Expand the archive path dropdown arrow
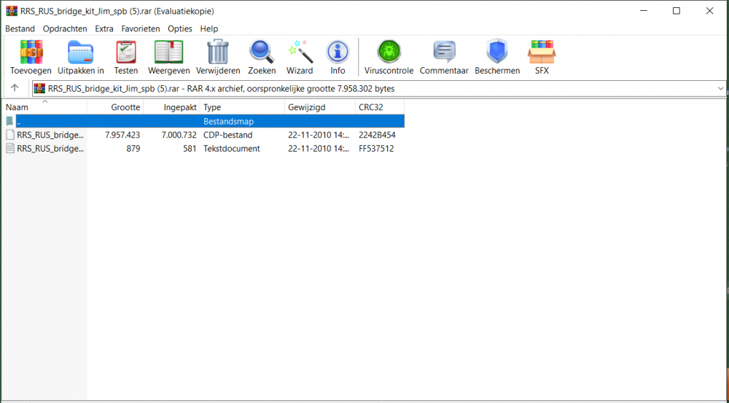The image size is (729, 403). click(720, 88)
